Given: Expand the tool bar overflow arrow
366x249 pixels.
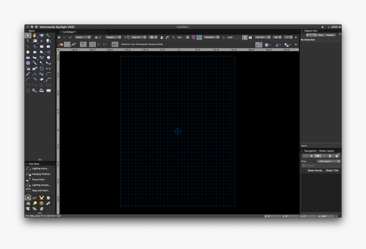Looking at the screenshot, I should [296, 45].
